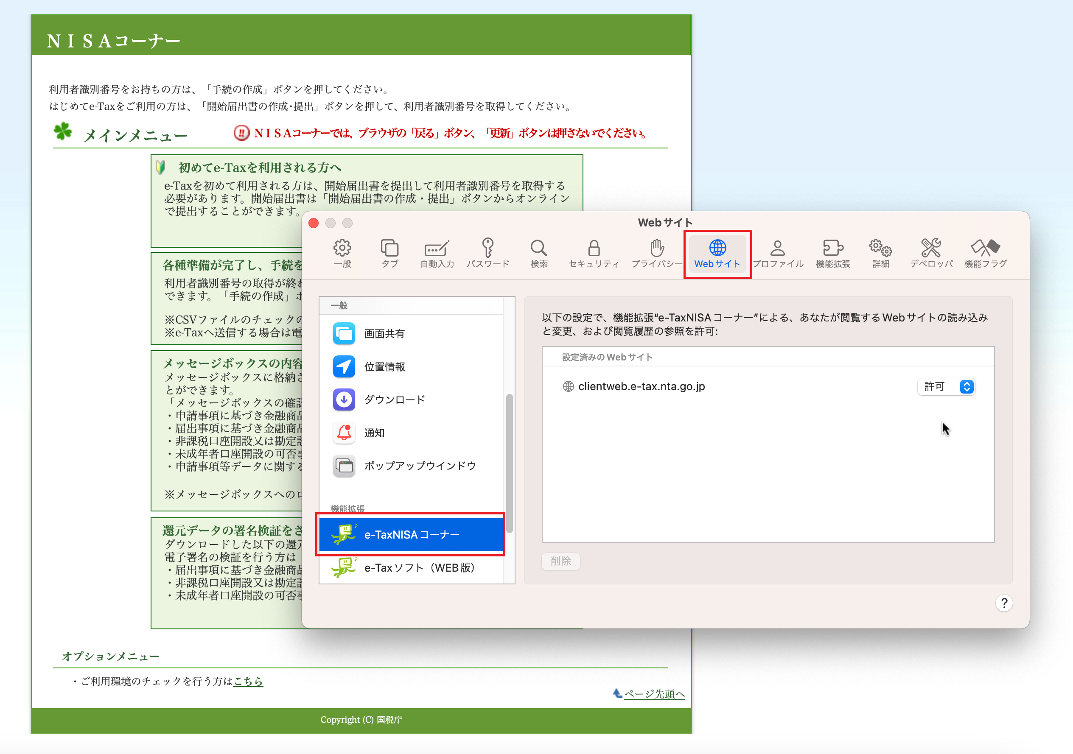This screenshot has width=1073, height=754.
Task: Open the 検索 (Search) settings pane
Action: [538, 254]
